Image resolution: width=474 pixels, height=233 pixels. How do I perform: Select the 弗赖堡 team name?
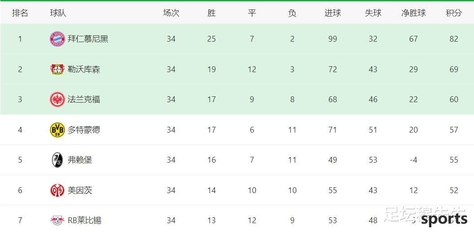[80, 160]
